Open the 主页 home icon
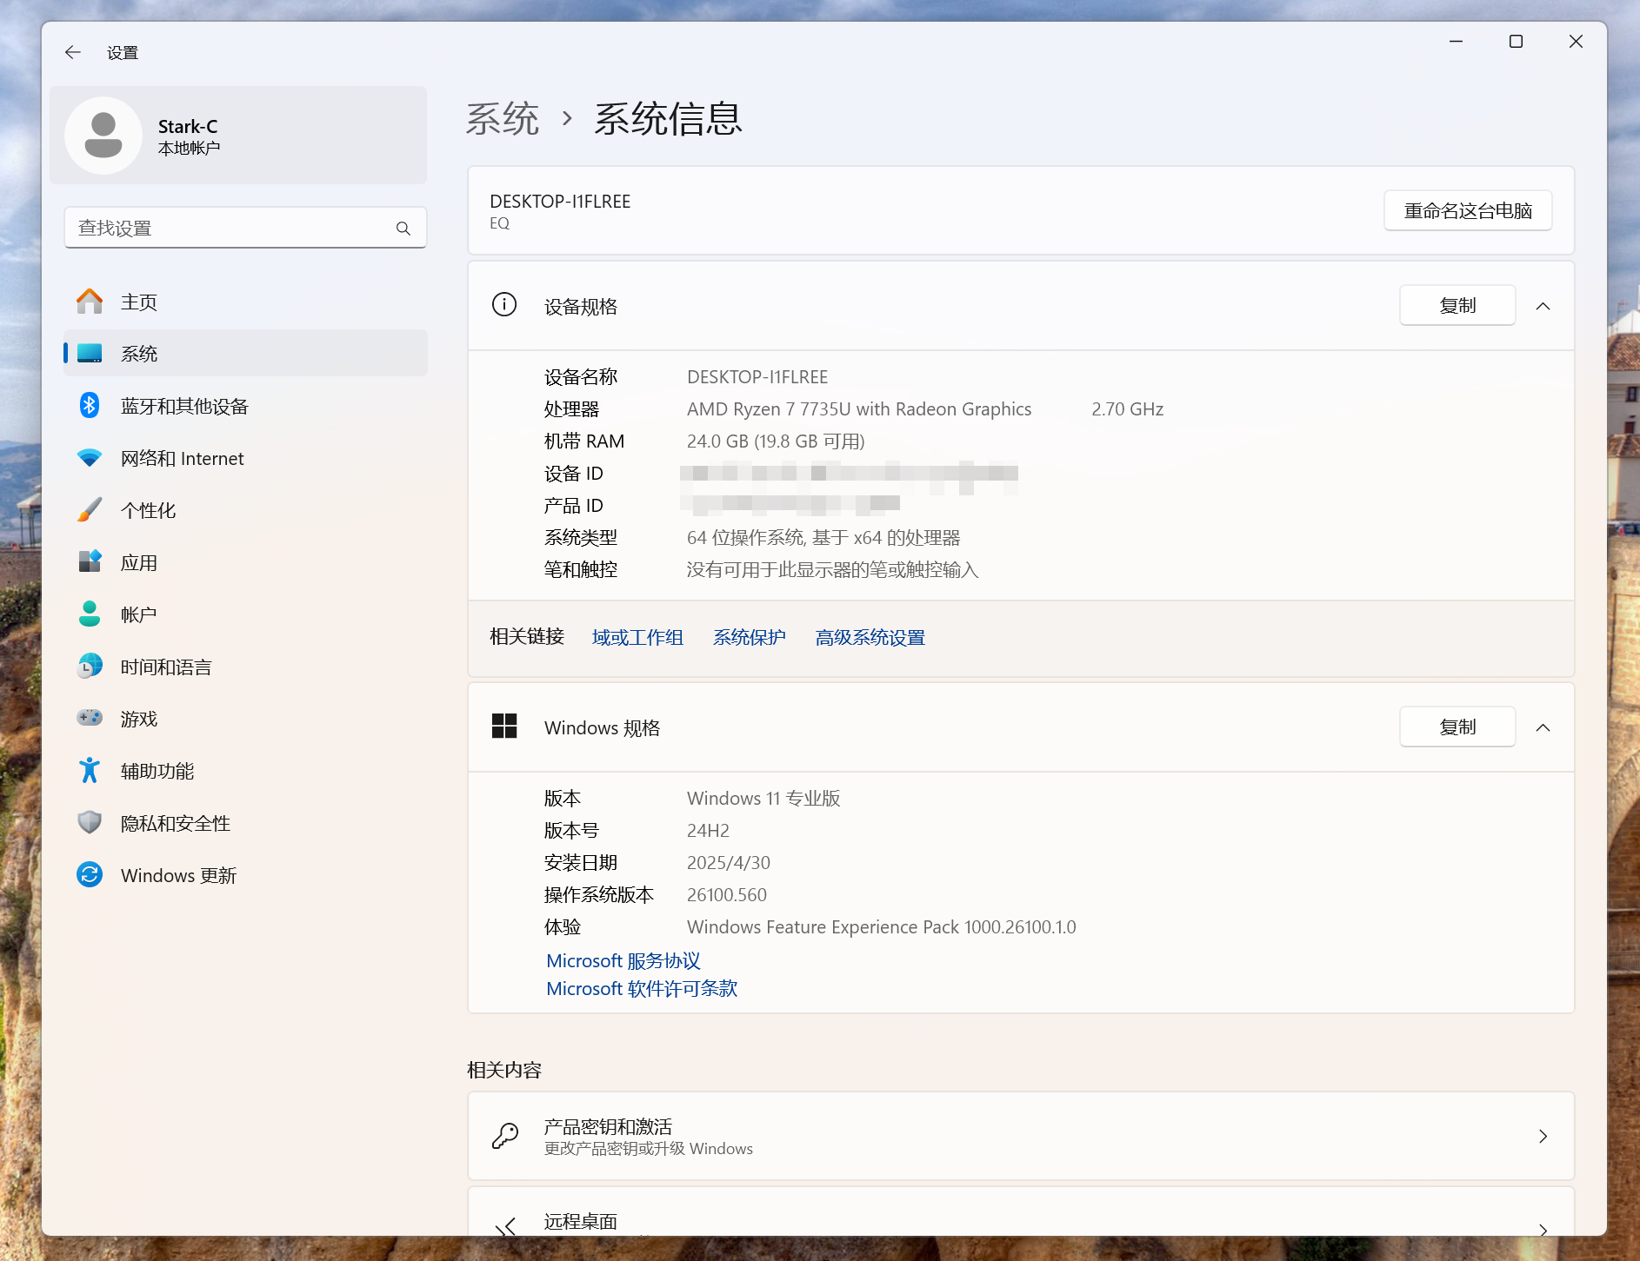The image size is (1640, 1261). [x=90, y=302]
